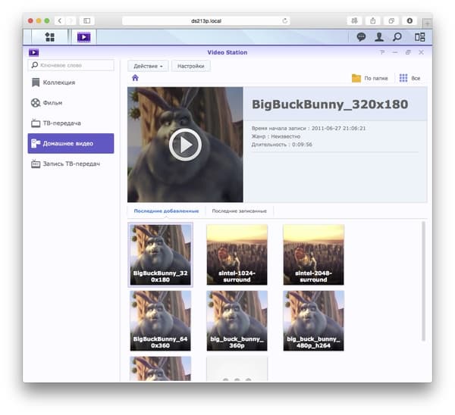
Task: Open Настройки settings button
Action: 190,66
